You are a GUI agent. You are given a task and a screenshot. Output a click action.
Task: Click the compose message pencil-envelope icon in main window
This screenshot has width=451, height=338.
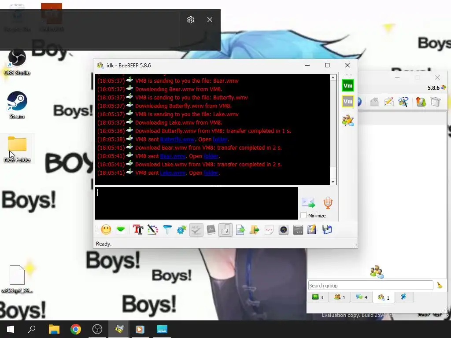click(388, 102)
